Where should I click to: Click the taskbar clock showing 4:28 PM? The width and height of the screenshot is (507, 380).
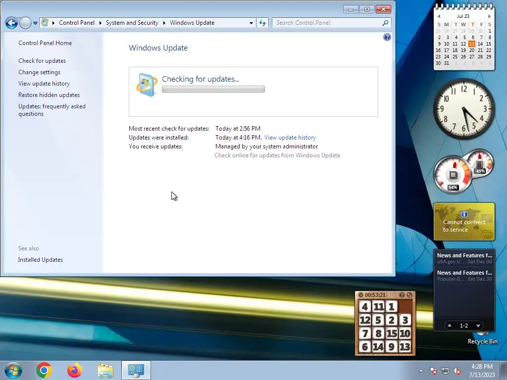(482, 371)
